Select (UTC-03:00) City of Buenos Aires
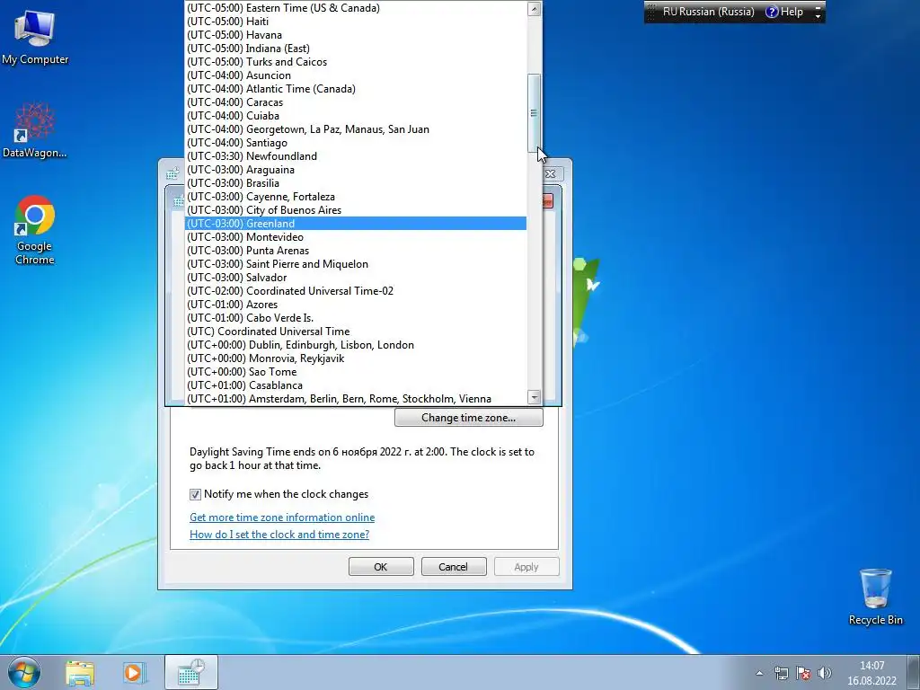 [356, 210]
